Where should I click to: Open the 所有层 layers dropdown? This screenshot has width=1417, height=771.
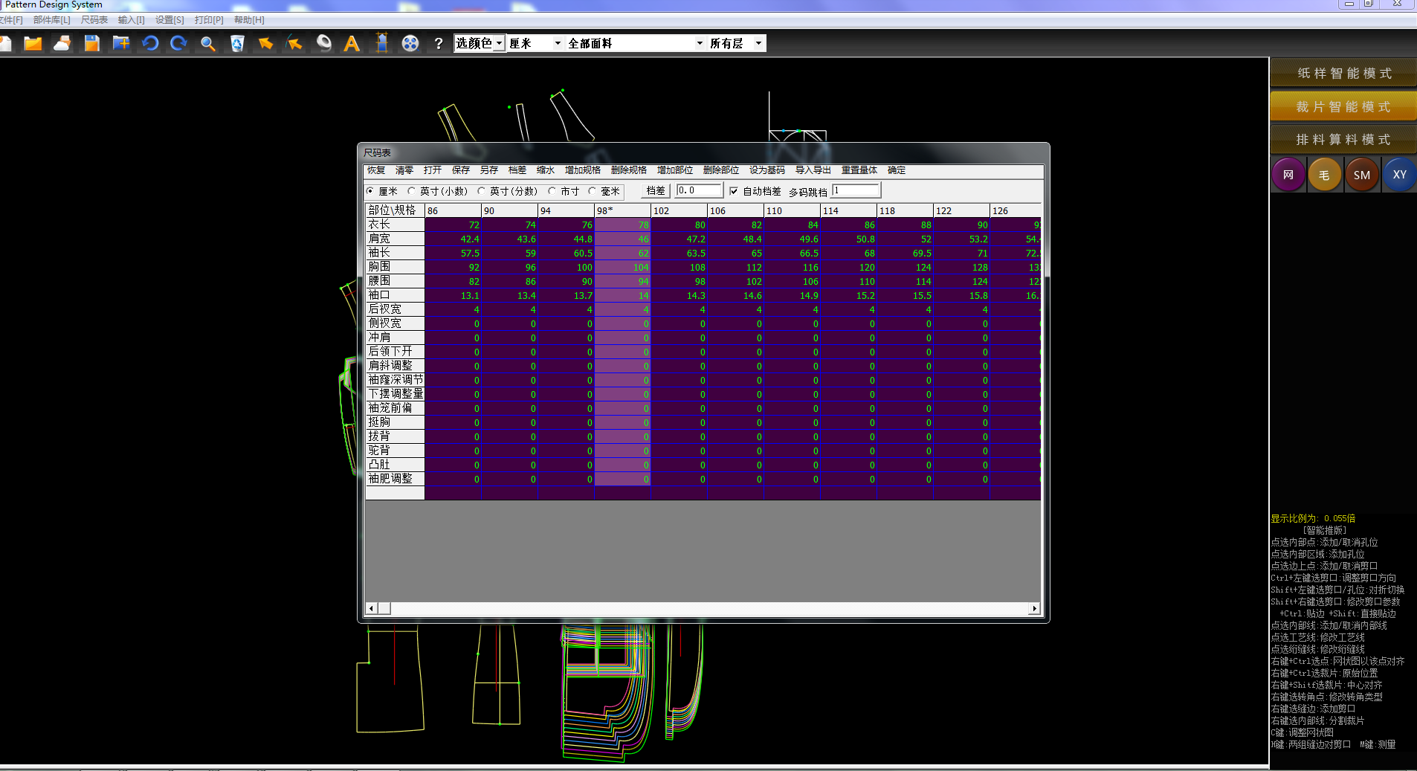point(736,43)
